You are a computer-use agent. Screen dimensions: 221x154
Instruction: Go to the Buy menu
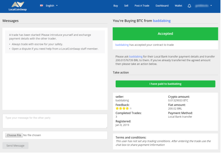(x=116, y=6)
